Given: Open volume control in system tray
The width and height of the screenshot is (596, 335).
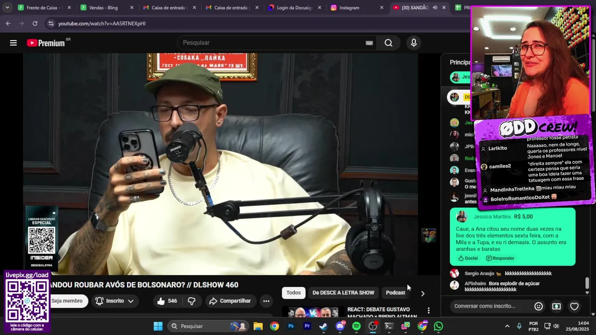Looking at the screenshot, I should click(x=556, y=326).
